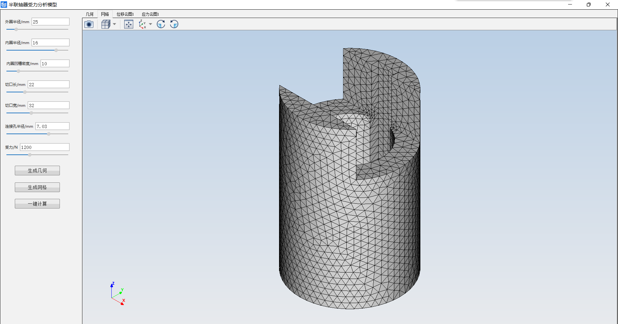Click the 3D view cube icon
Screen dimensions: 618x324
click(106, 24)
